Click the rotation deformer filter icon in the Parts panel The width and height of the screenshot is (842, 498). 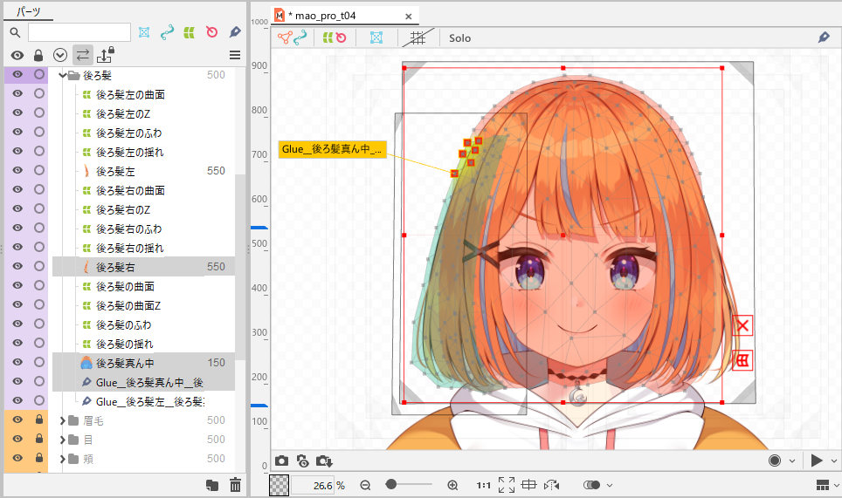point(211,32)
